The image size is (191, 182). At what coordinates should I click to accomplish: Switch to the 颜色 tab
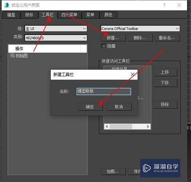[x=108, y=15]
